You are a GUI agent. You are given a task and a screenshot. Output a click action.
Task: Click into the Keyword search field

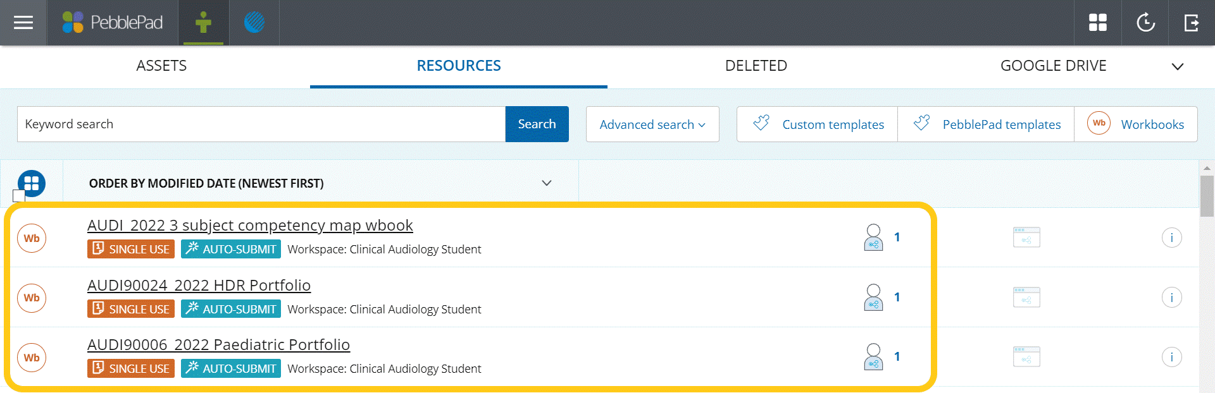click(x=261, y=124)
